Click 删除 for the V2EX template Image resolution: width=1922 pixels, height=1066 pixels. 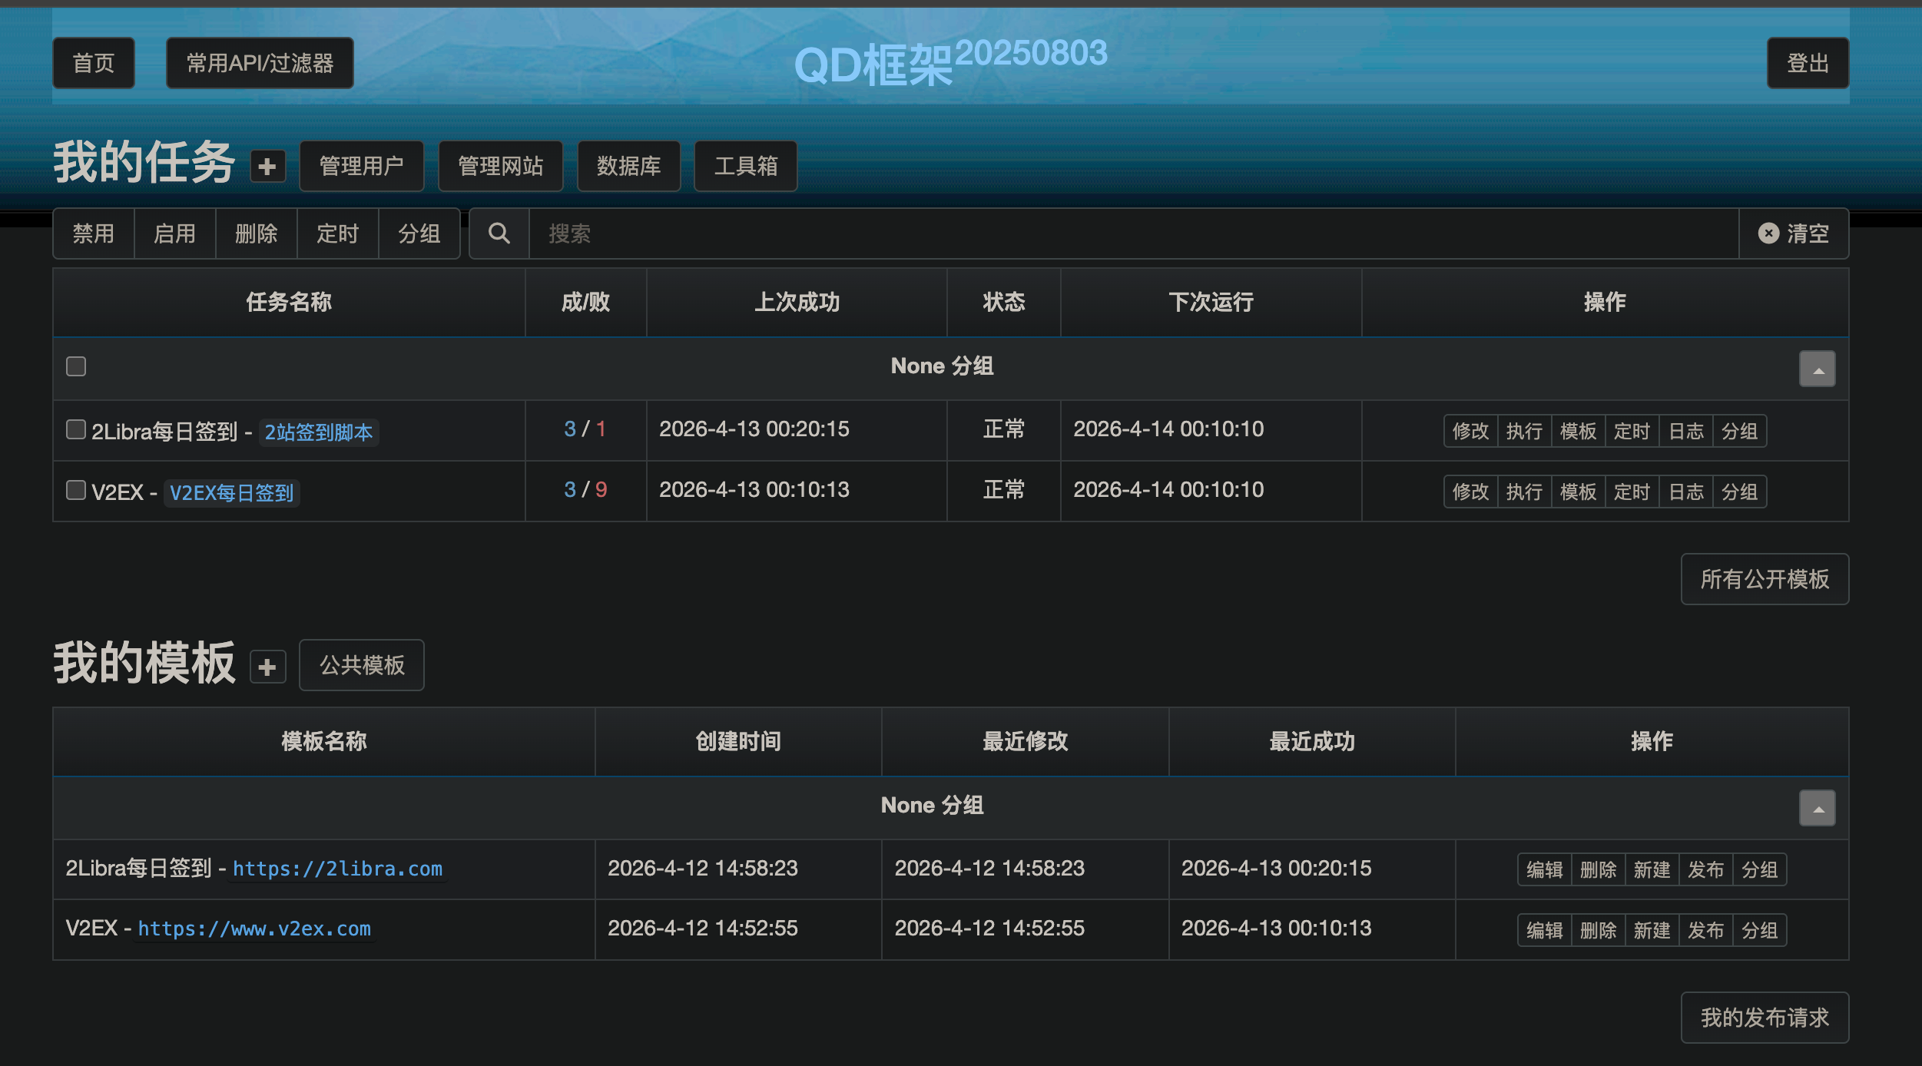[x=1598, y=930]
